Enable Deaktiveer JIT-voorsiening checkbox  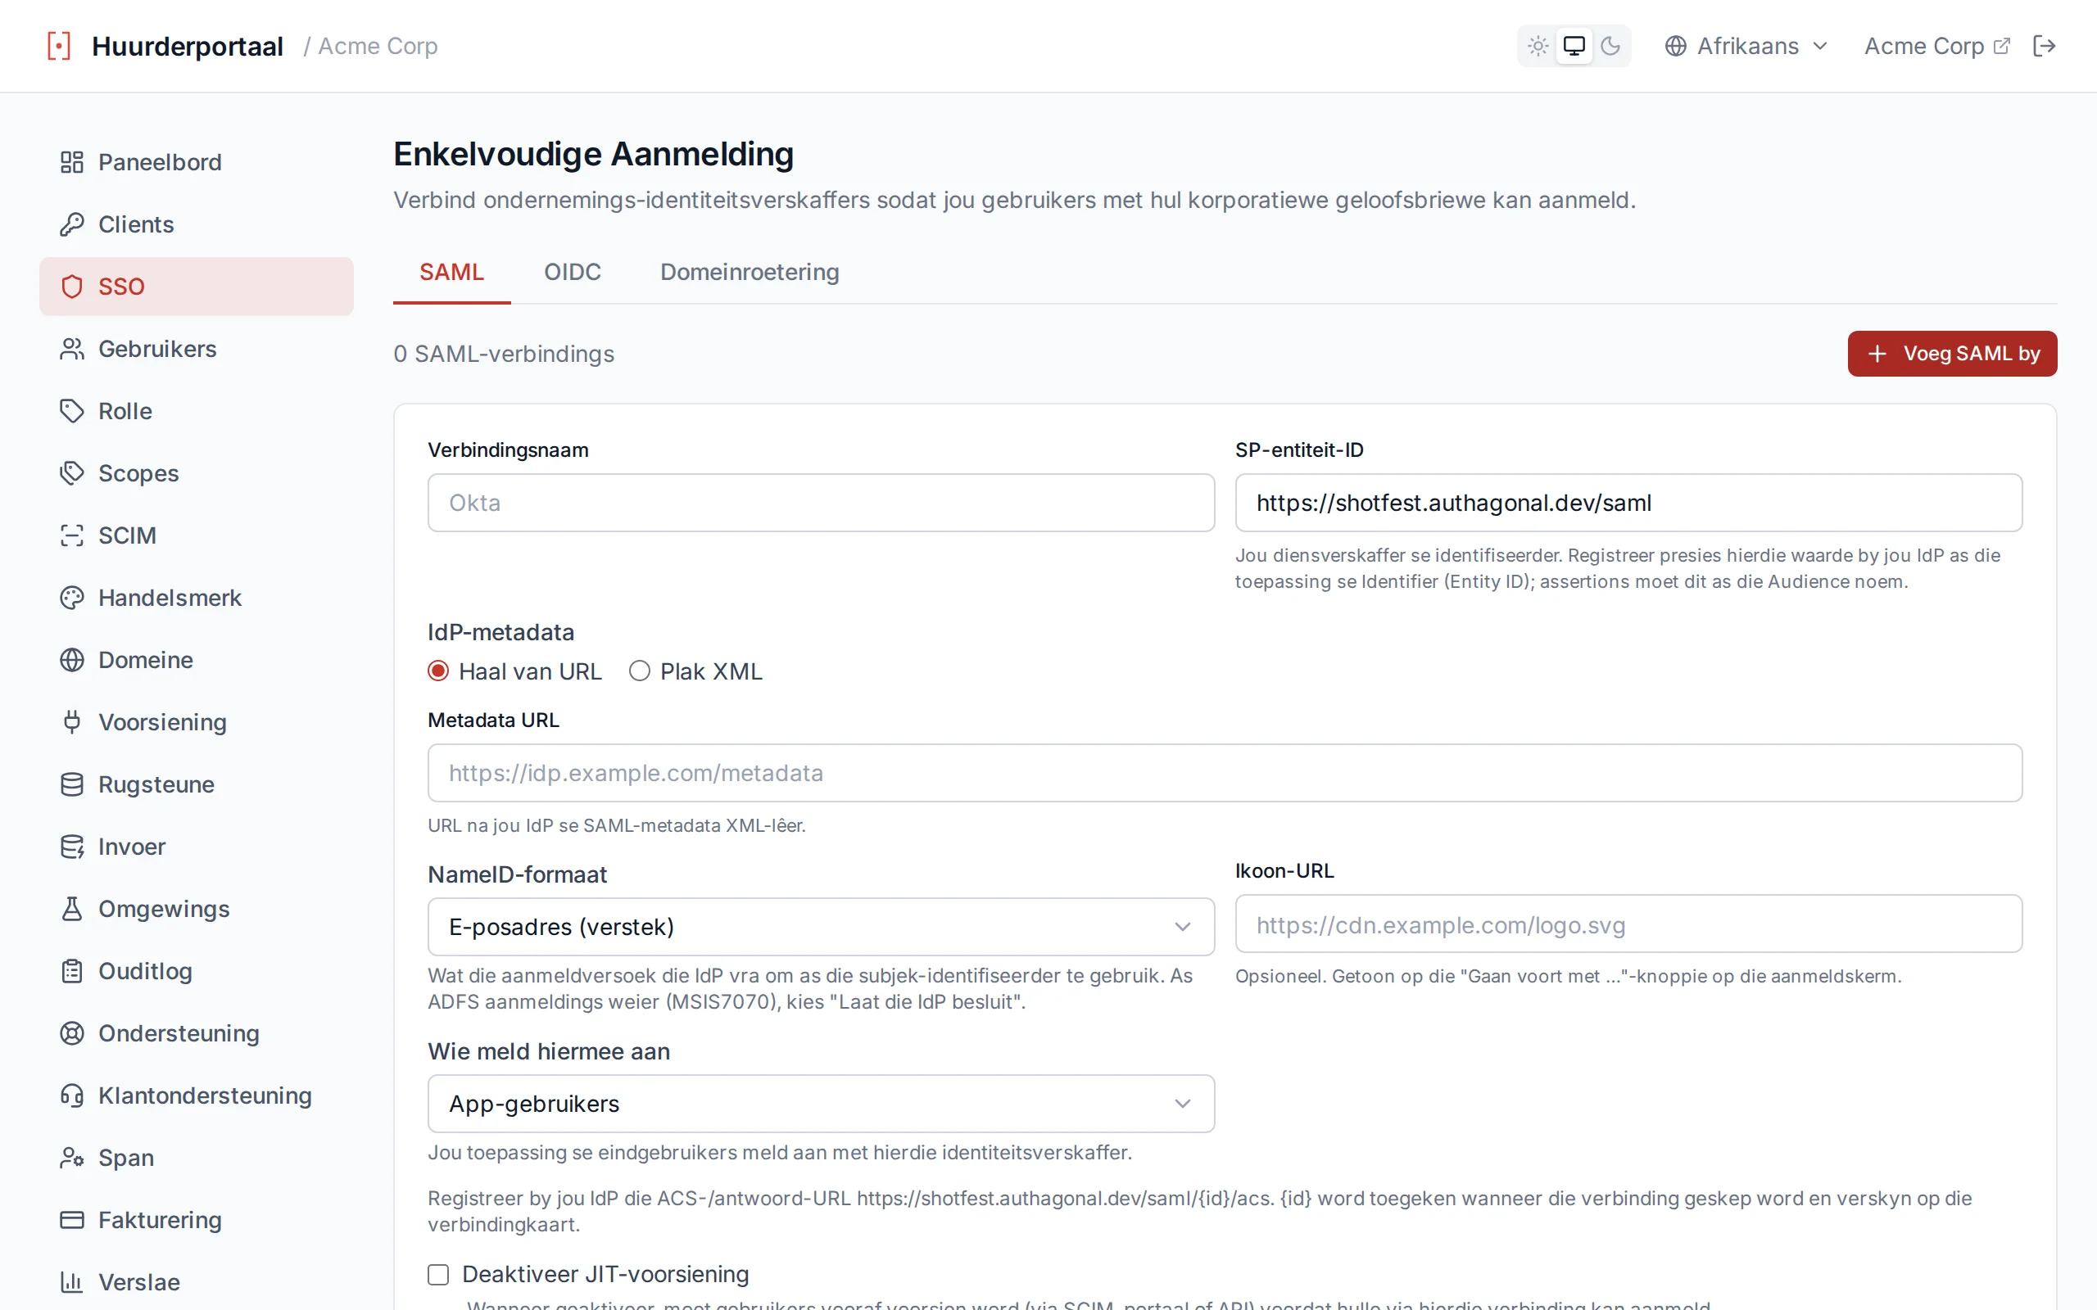tap(438, 1275)
